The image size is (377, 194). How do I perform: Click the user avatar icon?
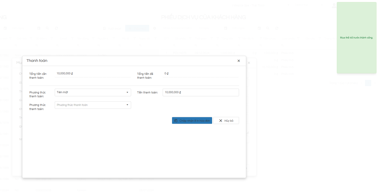pos(334,5)
